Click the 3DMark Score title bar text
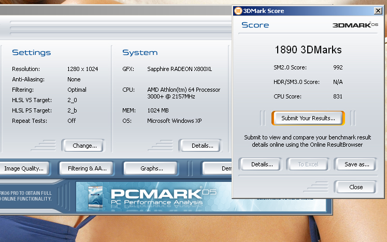This screenshot has height=242, width=387. (264, 11)
